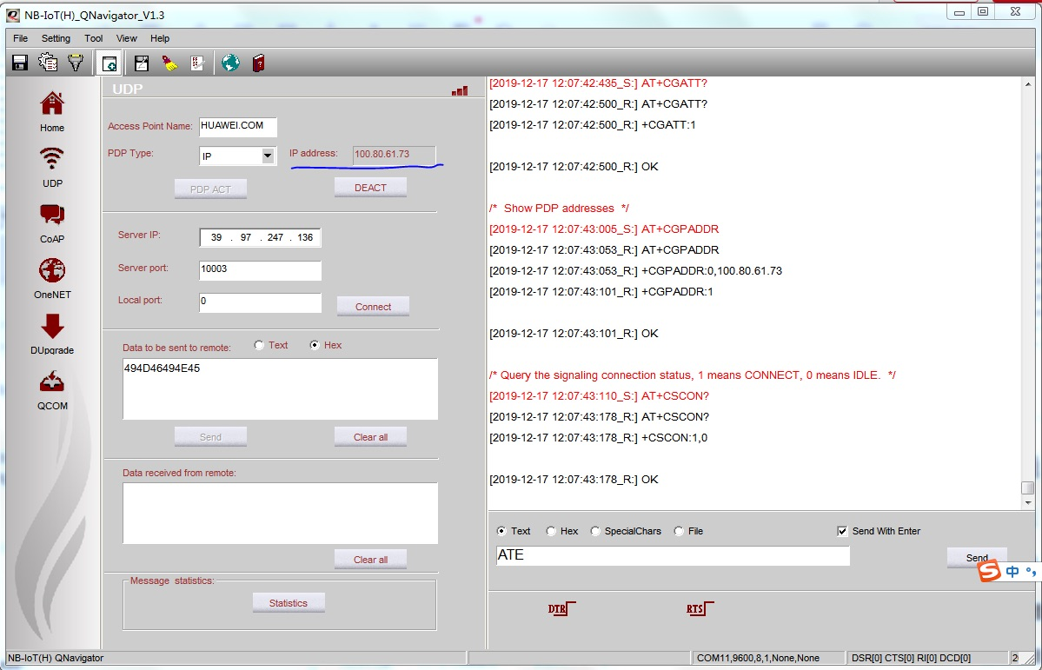Viewport: 1042px width, 670px height.
Task: Open the DUpgrade sidebar section
Action: 52,335
